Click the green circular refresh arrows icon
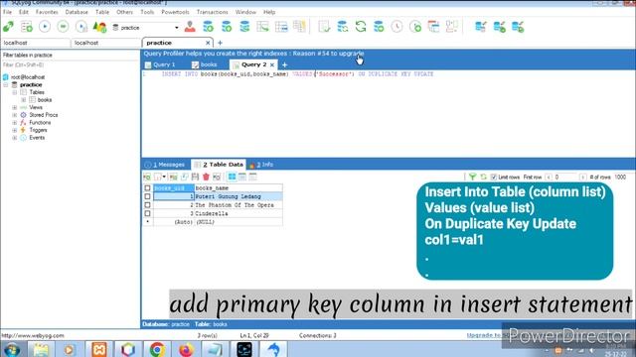Screen dimensions: 636x357 click(360, 27)
